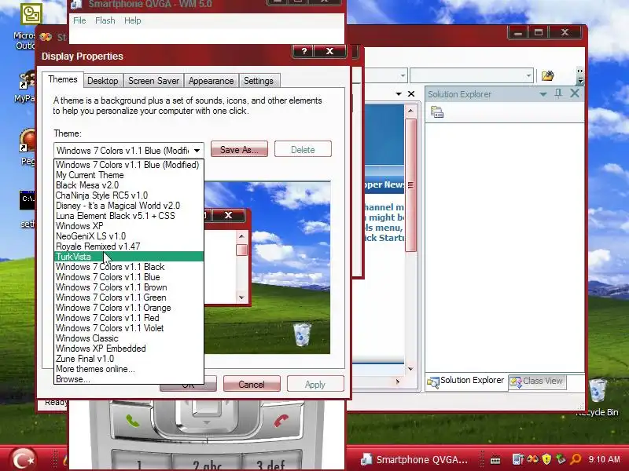
Task: Open the Help menu in emulator
Action: click(132, 20)
